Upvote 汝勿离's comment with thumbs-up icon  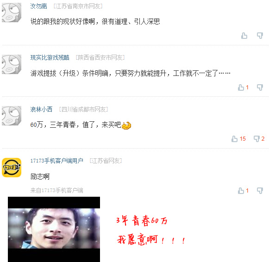(x=244, y=36)
